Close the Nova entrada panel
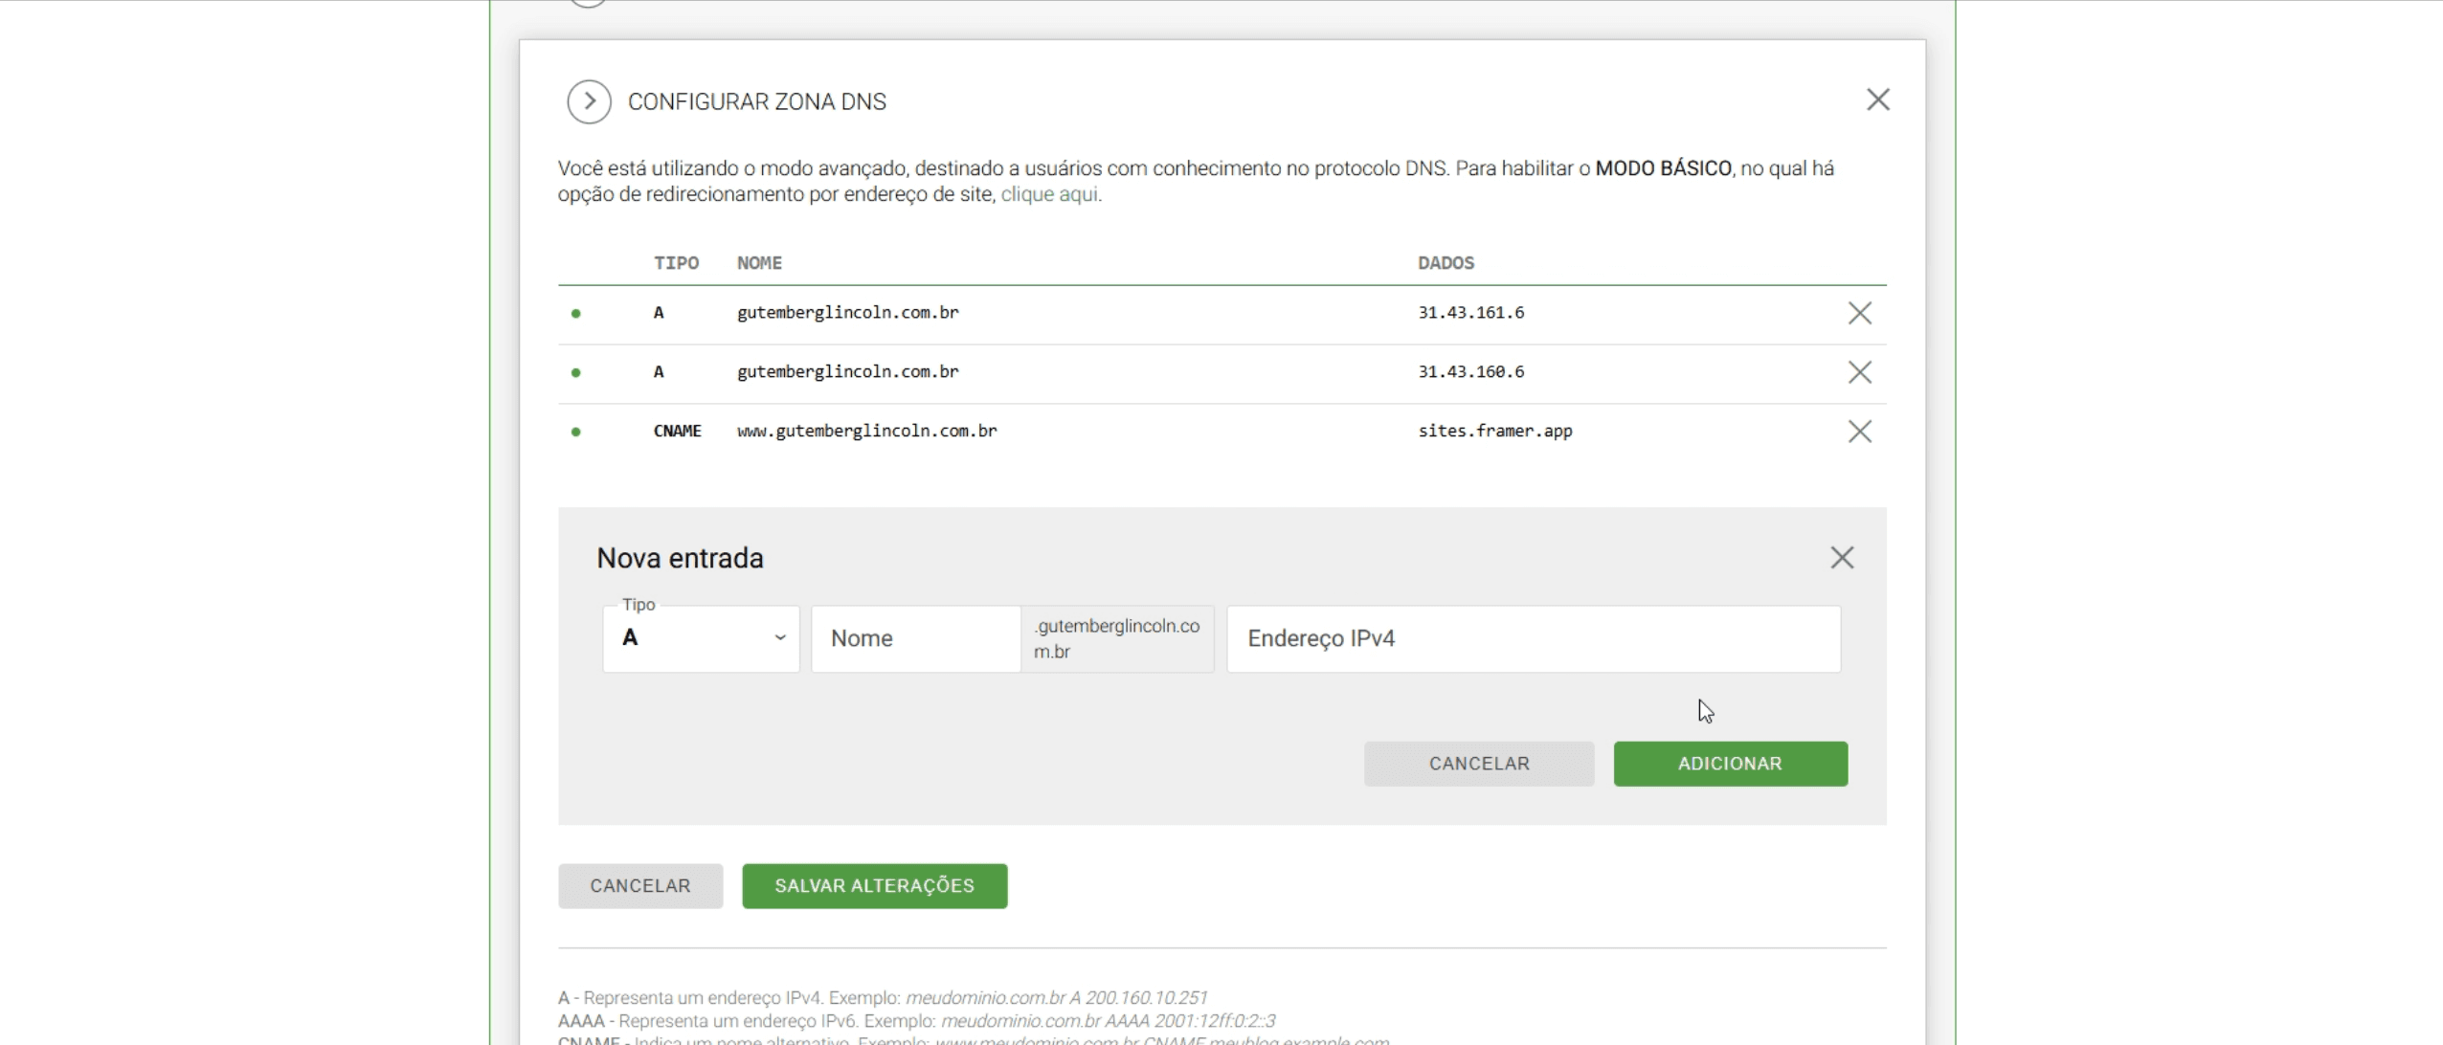The width and height of the screenshot is (2443, 1045). coord(1841,558)
